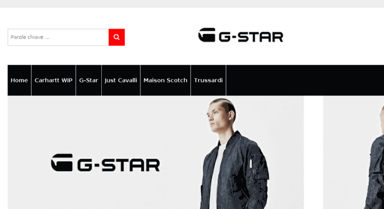Open the Carhartt WIP category
The width and height of the screenshot is (384, 209).
pos(54,80)
